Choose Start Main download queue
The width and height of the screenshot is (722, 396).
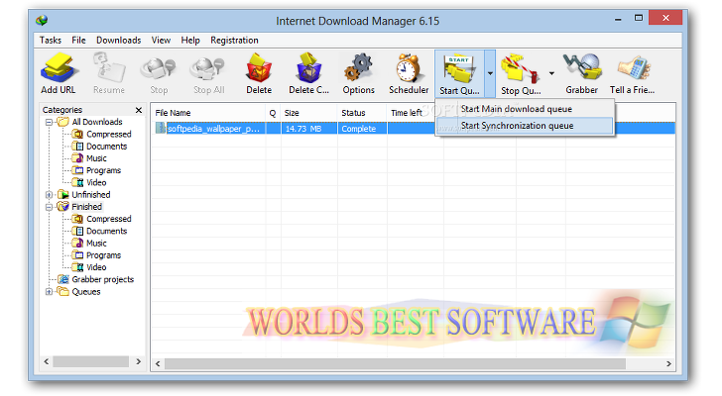tap(525, 109)
